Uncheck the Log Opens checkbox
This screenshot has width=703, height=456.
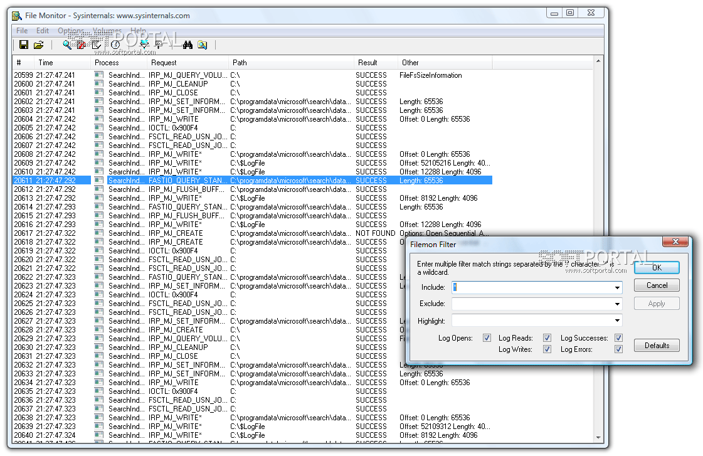[487, 338]
